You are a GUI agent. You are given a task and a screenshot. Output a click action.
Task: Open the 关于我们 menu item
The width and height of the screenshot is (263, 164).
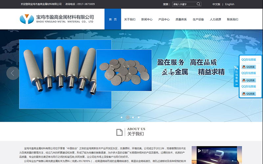coord(130,19)
